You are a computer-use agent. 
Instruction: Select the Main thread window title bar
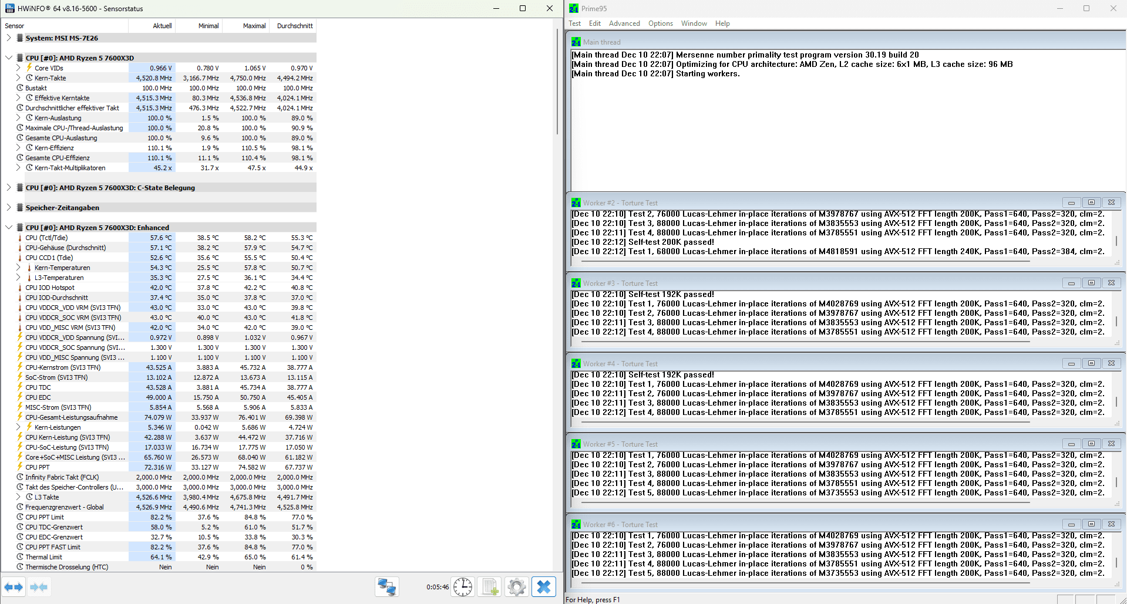pos(846,42)
